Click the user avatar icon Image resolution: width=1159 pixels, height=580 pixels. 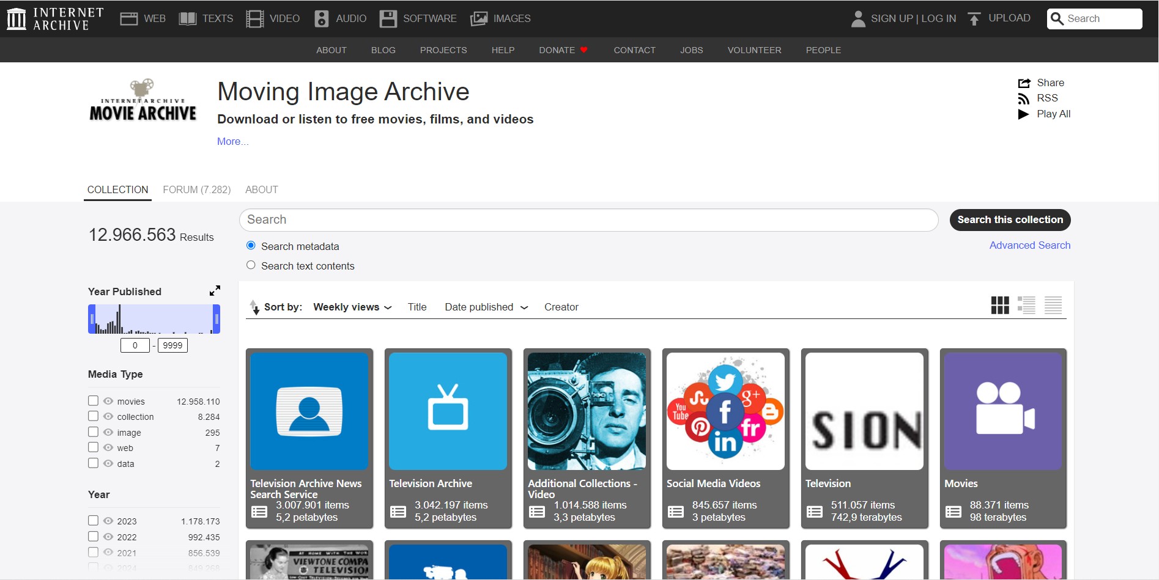[858, 19]
